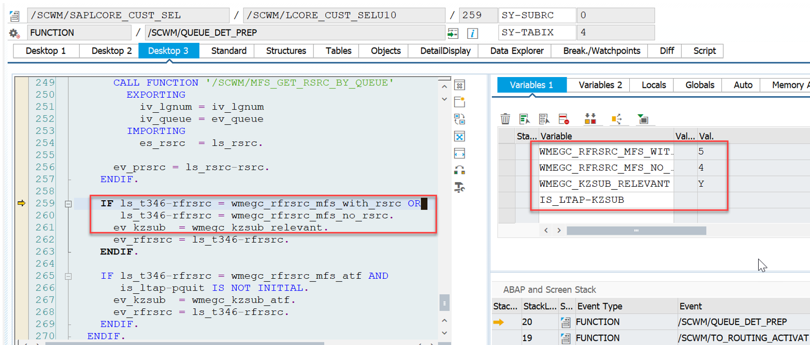The image size is (810, 345).
Task: Click the Variable column header
Action: tap(606, 136)
